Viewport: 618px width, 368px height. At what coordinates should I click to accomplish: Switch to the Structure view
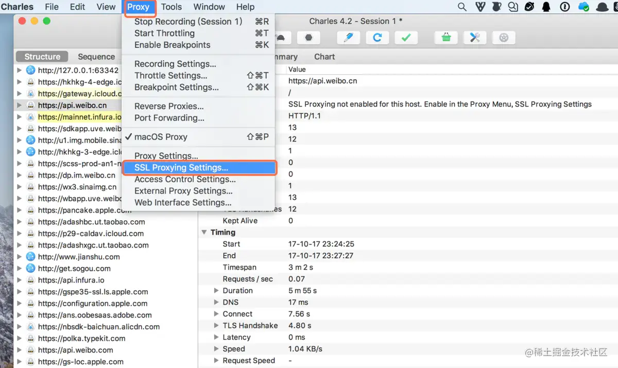pyautogui.click(x=42, y=57)
